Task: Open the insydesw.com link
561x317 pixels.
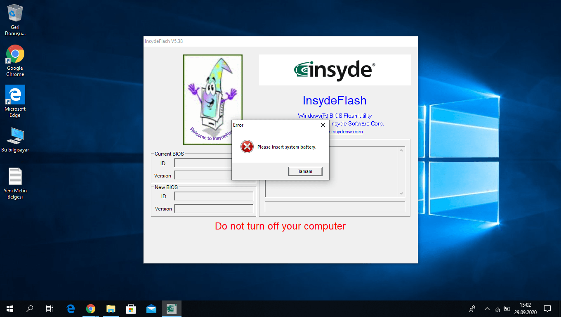Action: click(x=346, y=132)
